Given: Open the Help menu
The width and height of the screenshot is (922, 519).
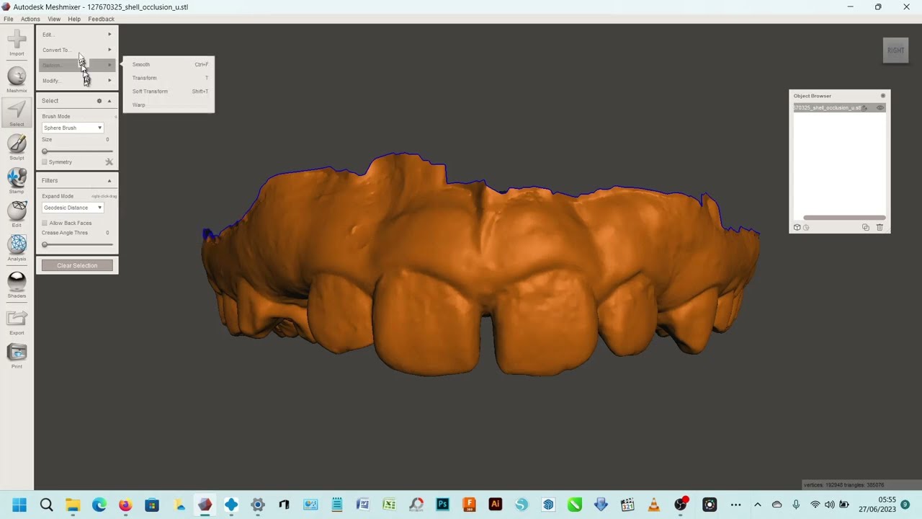Looking at the screenshot, I should point(74,19).
